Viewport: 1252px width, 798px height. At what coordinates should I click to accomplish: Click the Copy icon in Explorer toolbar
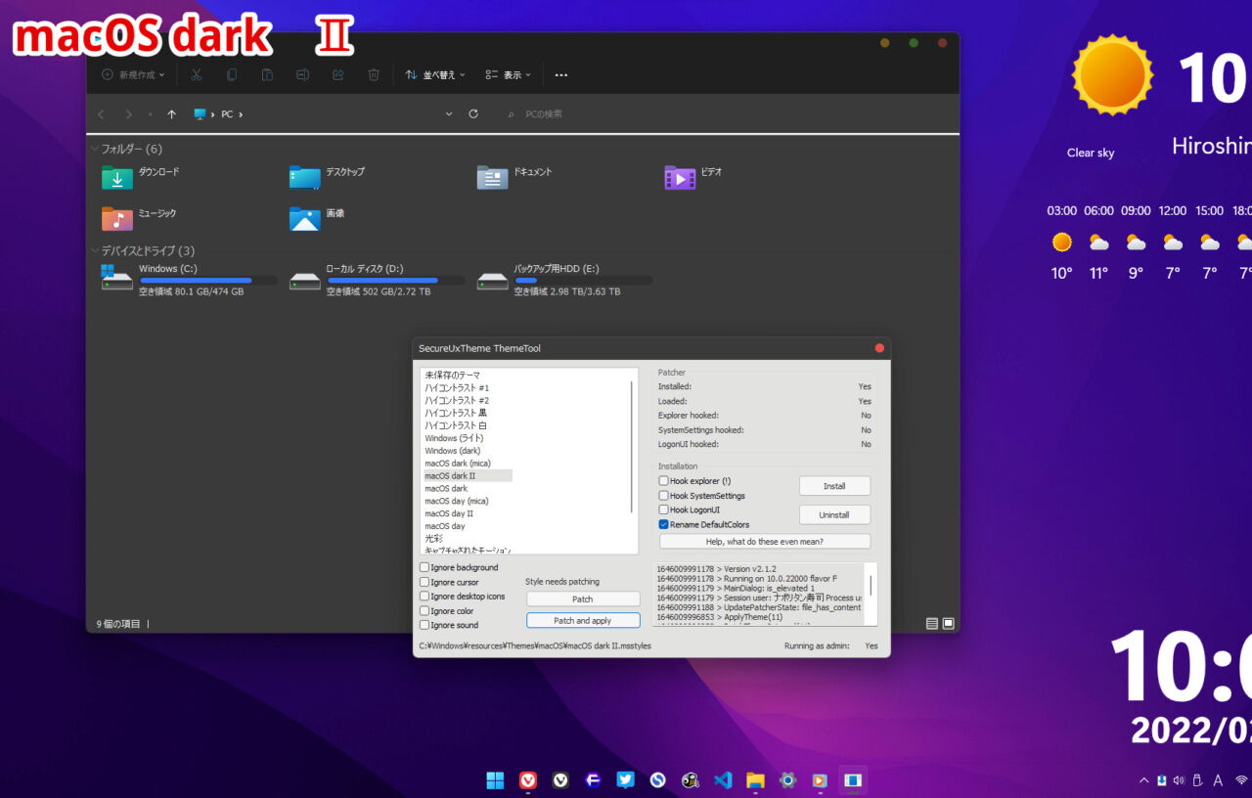(x=232, y=74)
